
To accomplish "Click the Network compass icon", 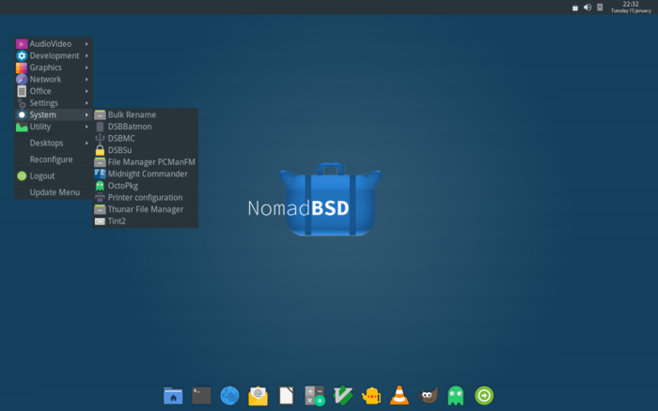I will coord(22,79).
